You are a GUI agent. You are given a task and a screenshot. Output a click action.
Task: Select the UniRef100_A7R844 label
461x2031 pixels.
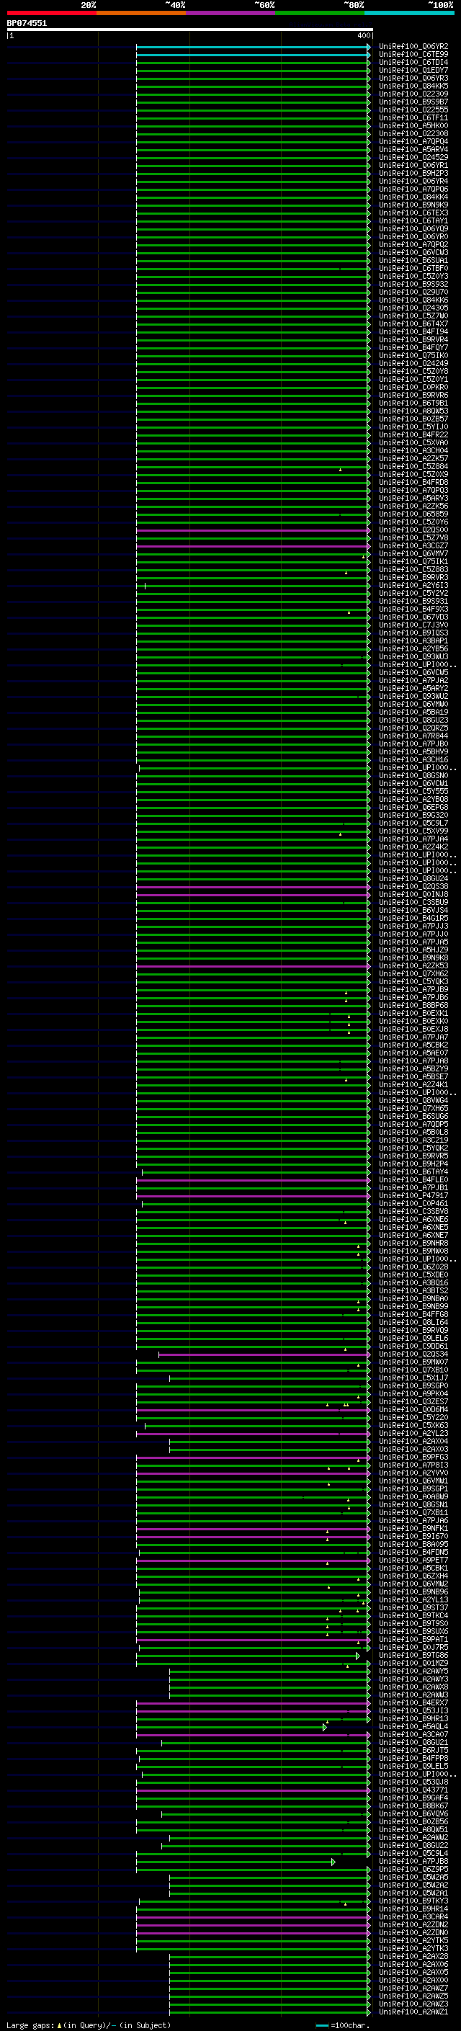[413, 736]
